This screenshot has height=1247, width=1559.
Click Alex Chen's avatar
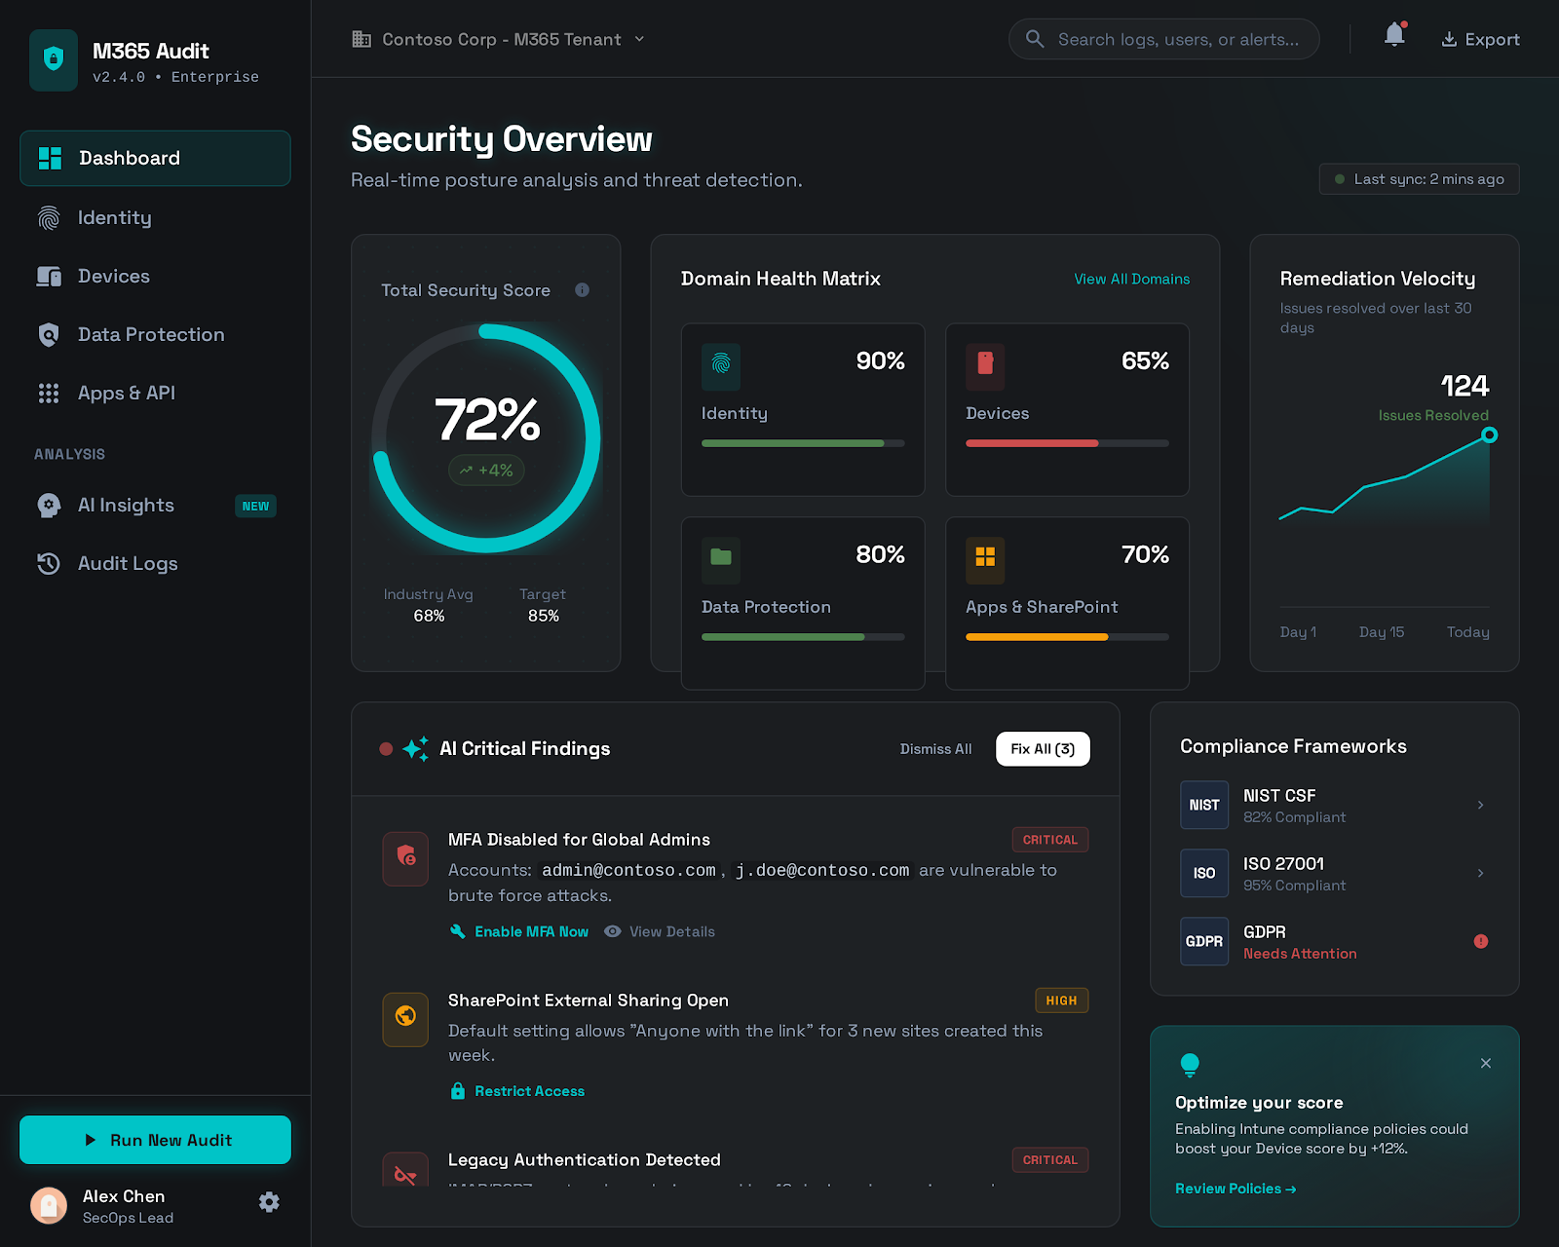(x=49, y=1205)
